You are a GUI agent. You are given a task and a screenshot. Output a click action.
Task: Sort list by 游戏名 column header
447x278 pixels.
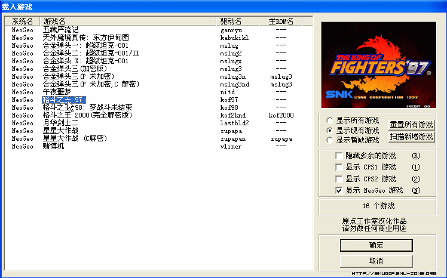[128, 21]
